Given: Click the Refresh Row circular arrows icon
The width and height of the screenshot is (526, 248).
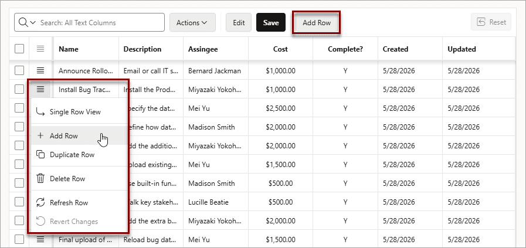Looking at the screenshot, I should (40, 202).
